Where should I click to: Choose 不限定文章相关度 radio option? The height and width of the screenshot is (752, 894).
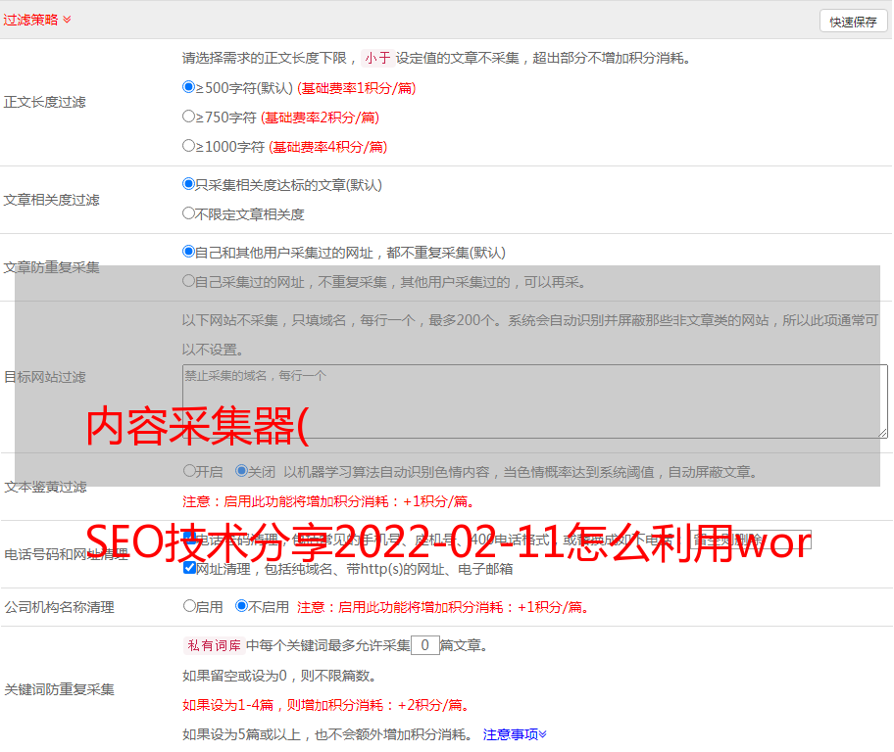point(188,213)
